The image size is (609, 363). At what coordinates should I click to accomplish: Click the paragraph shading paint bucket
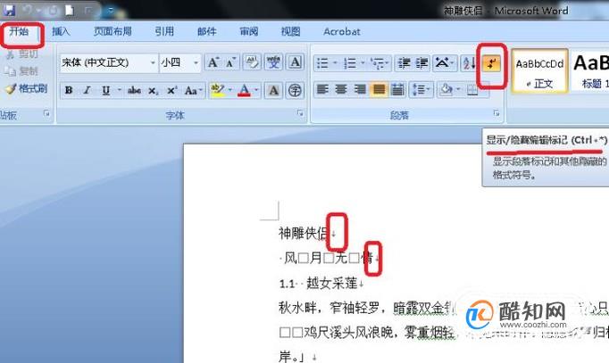(446, 90)
